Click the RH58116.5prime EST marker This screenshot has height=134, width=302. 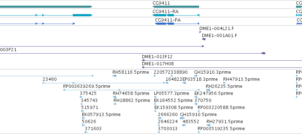(x=114, y=76)
